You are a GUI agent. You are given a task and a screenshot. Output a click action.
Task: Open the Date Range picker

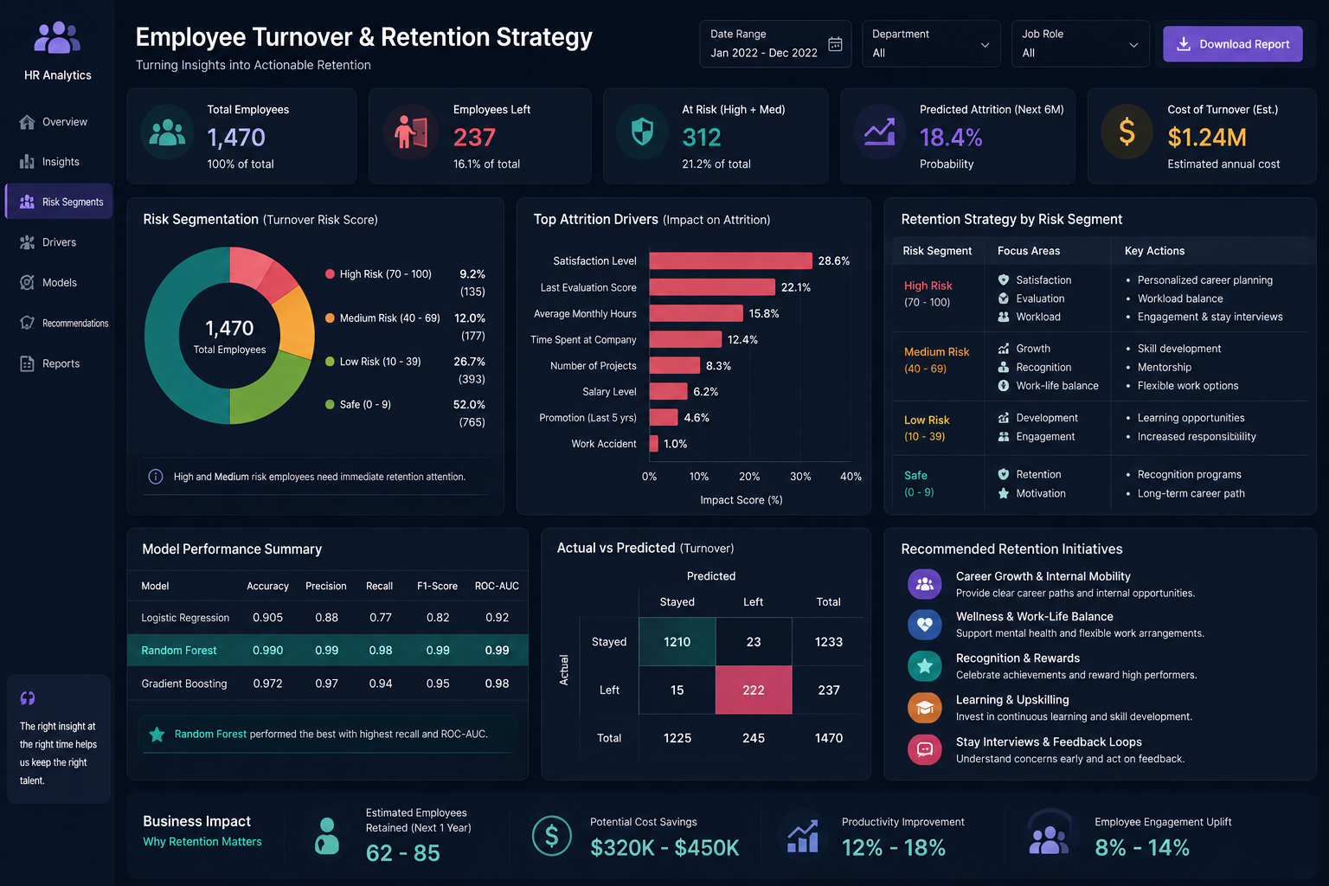(775, 43)
